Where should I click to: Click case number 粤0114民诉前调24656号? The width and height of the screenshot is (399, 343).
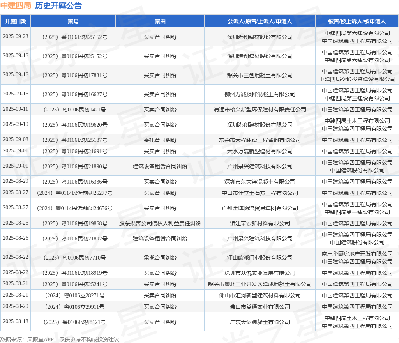pos(84,209)
